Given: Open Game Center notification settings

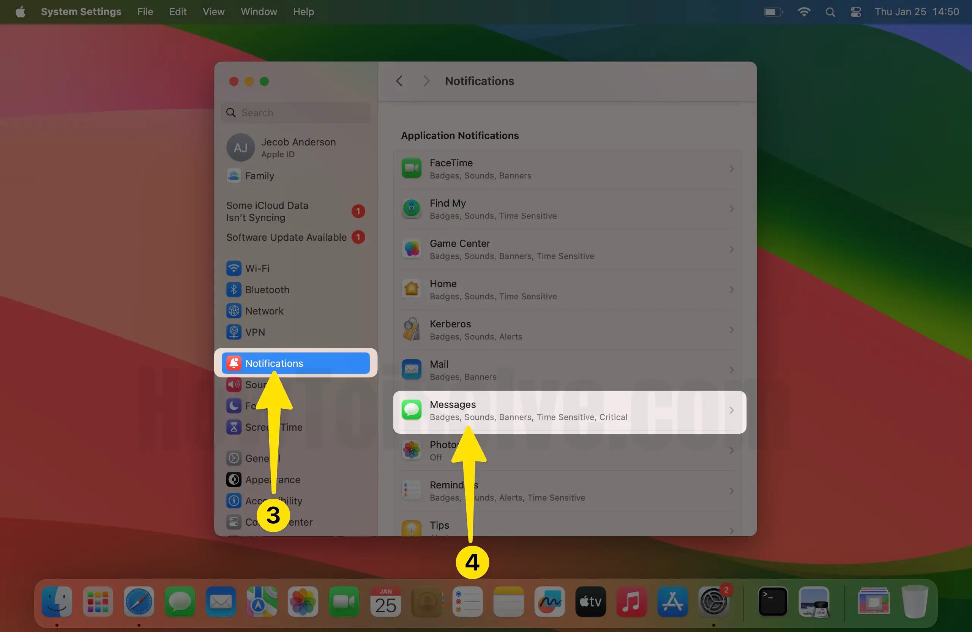Looking at the screenshot, I should 567,249.
